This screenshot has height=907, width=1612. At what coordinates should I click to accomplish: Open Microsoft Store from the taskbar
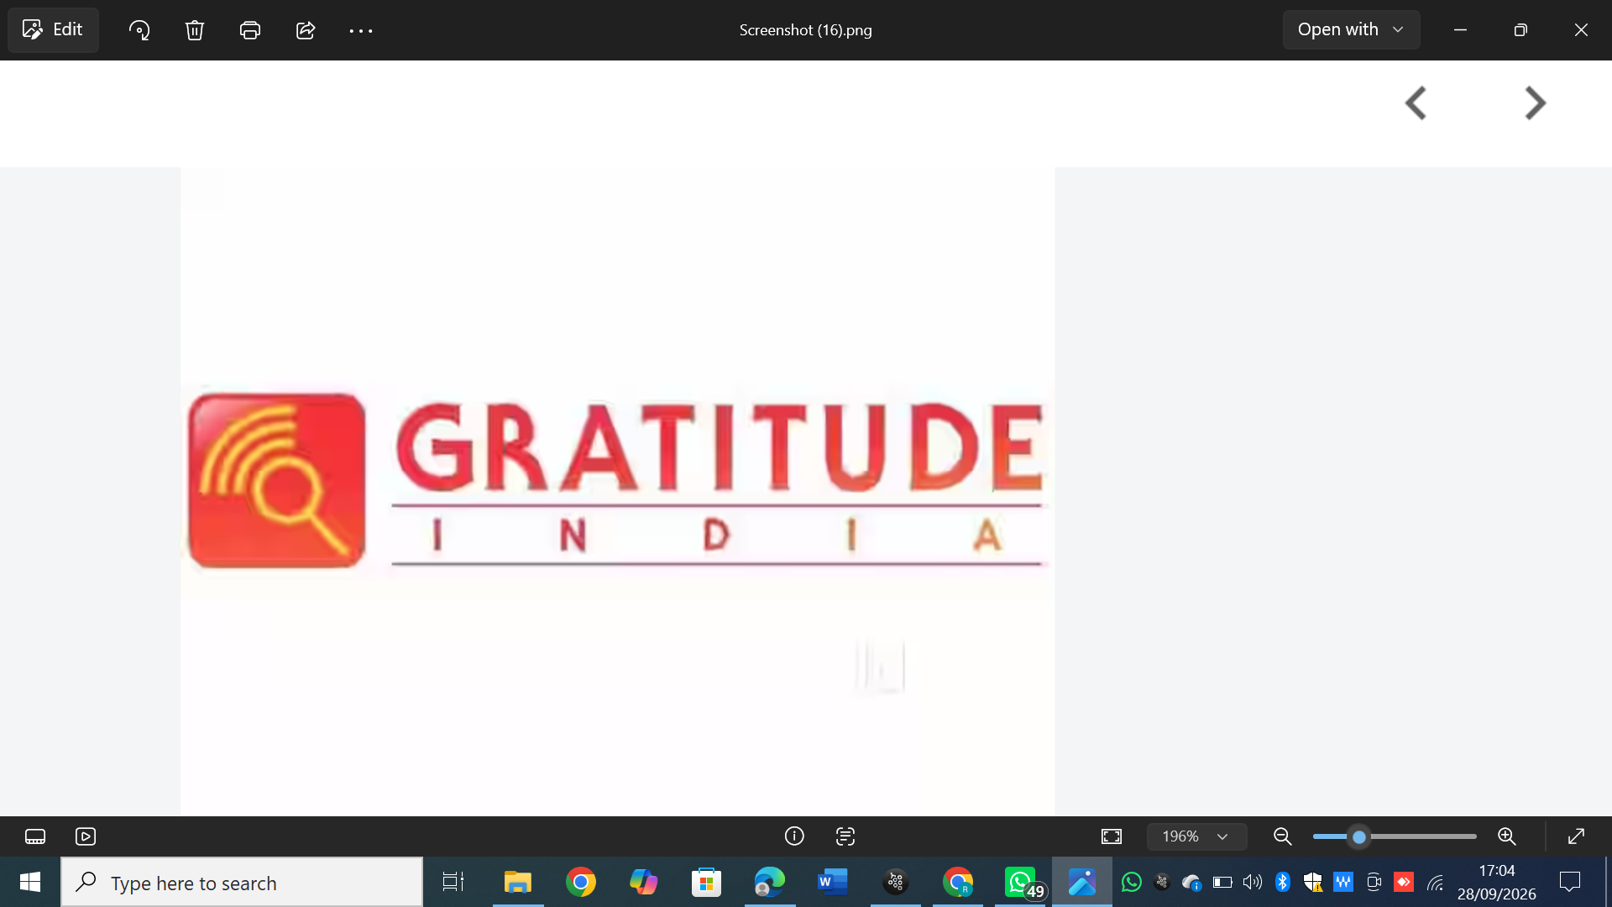point(706,883)
